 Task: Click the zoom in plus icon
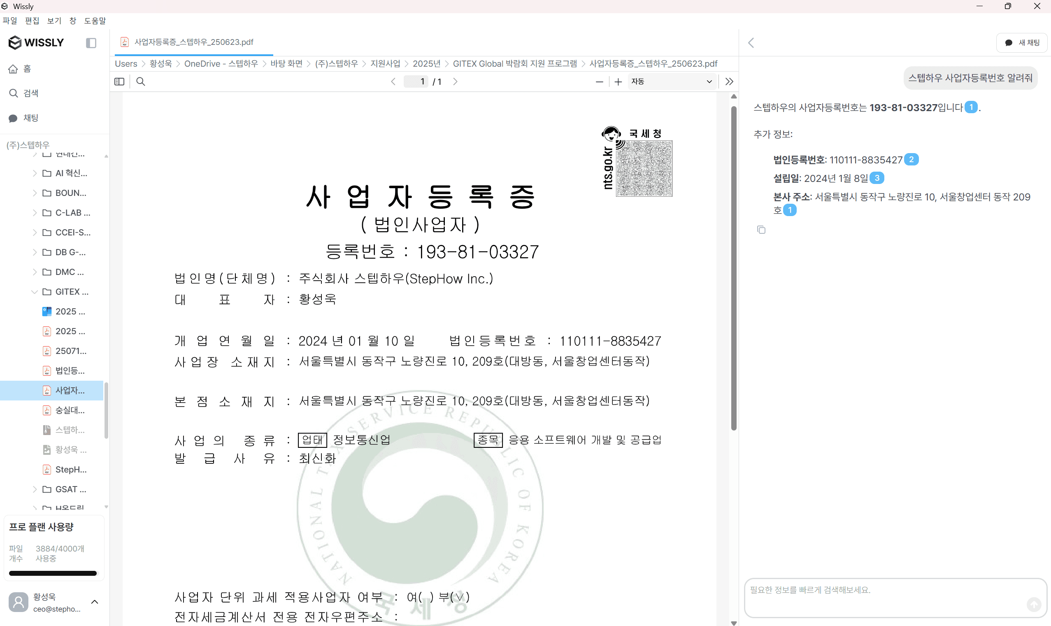(618, 81)
